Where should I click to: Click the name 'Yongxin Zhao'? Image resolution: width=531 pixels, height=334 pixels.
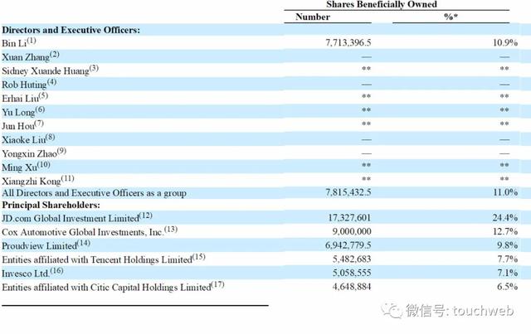[29, 153]
